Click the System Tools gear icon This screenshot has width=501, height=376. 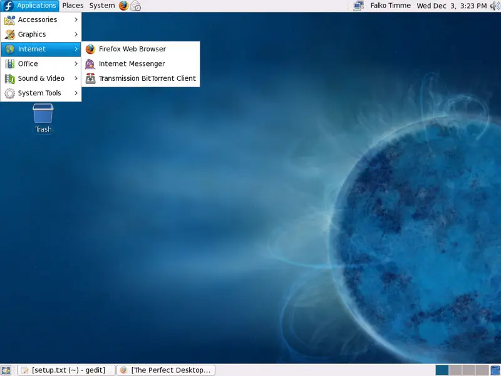[x=9, y=93]
